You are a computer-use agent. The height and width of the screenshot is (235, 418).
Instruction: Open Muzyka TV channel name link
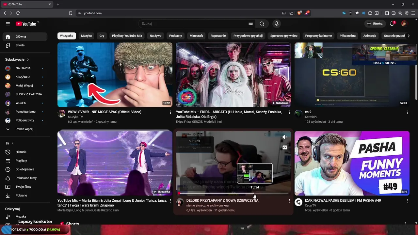(x=75, y=117)
